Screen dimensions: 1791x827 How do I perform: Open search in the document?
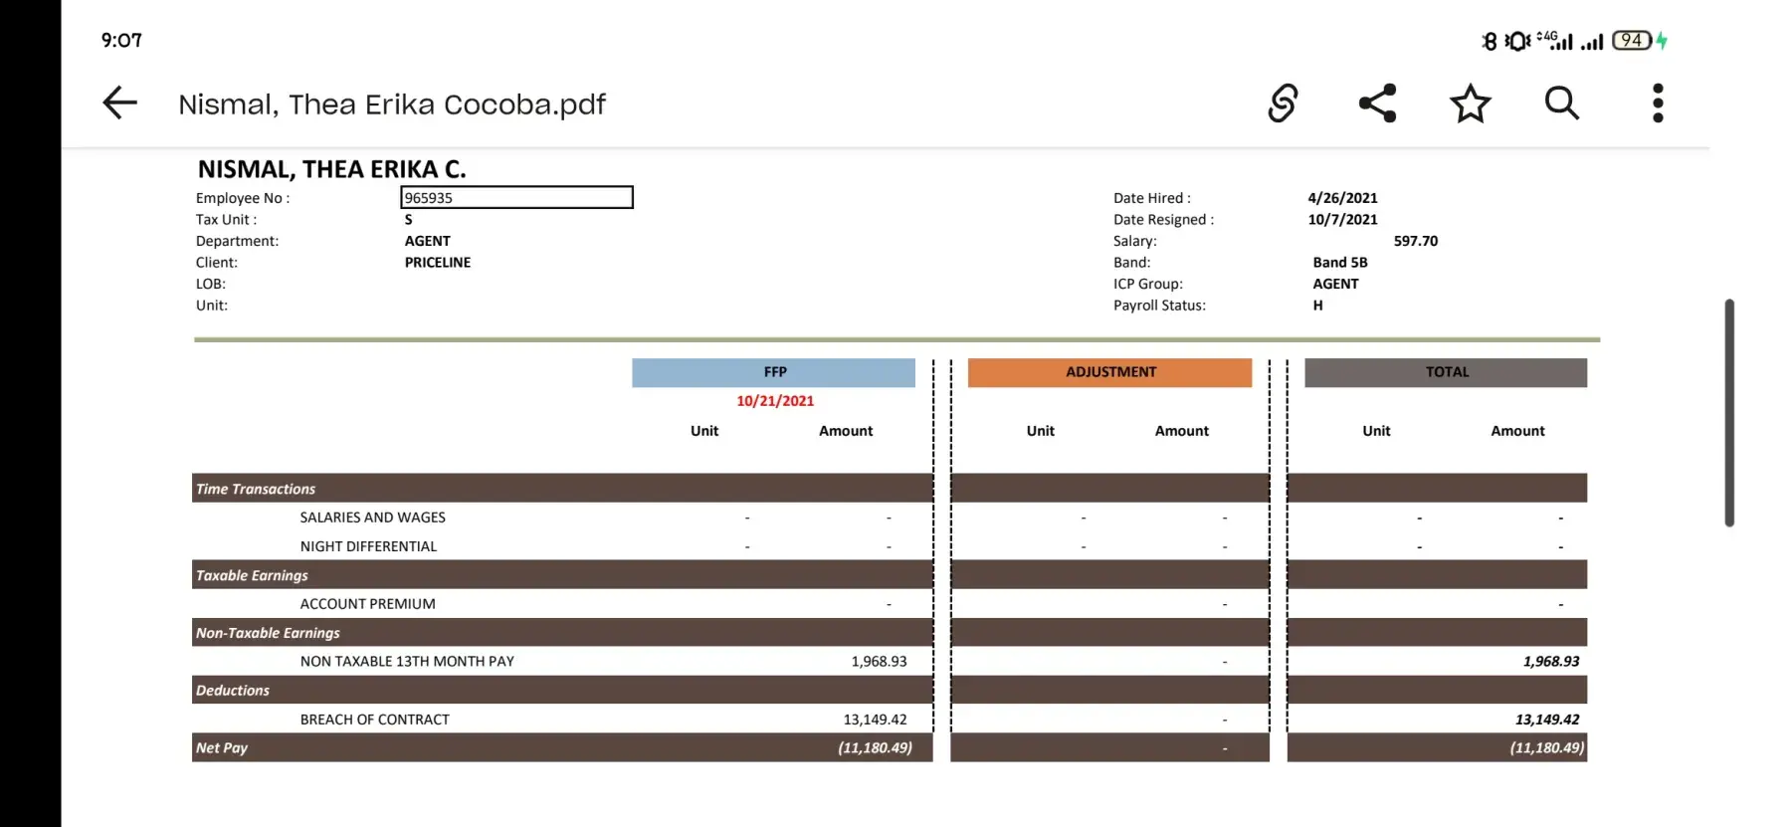point(1562,103)
